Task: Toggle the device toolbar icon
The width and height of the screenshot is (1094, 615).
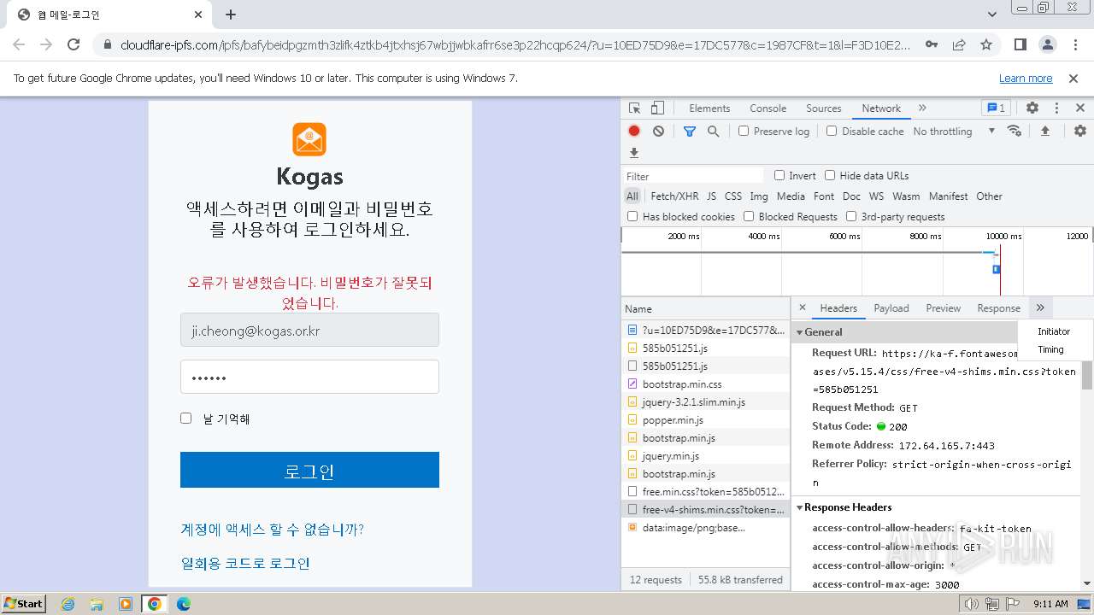Action: click(x=657, y=108)
